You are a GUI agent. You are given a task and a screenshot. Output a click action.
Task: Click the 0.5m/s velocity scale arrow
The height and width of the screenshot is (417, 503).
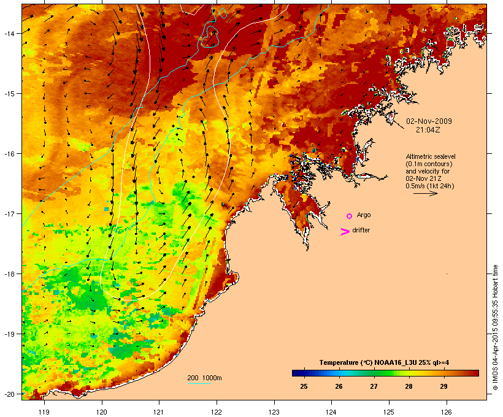click(x=425, y=193)
